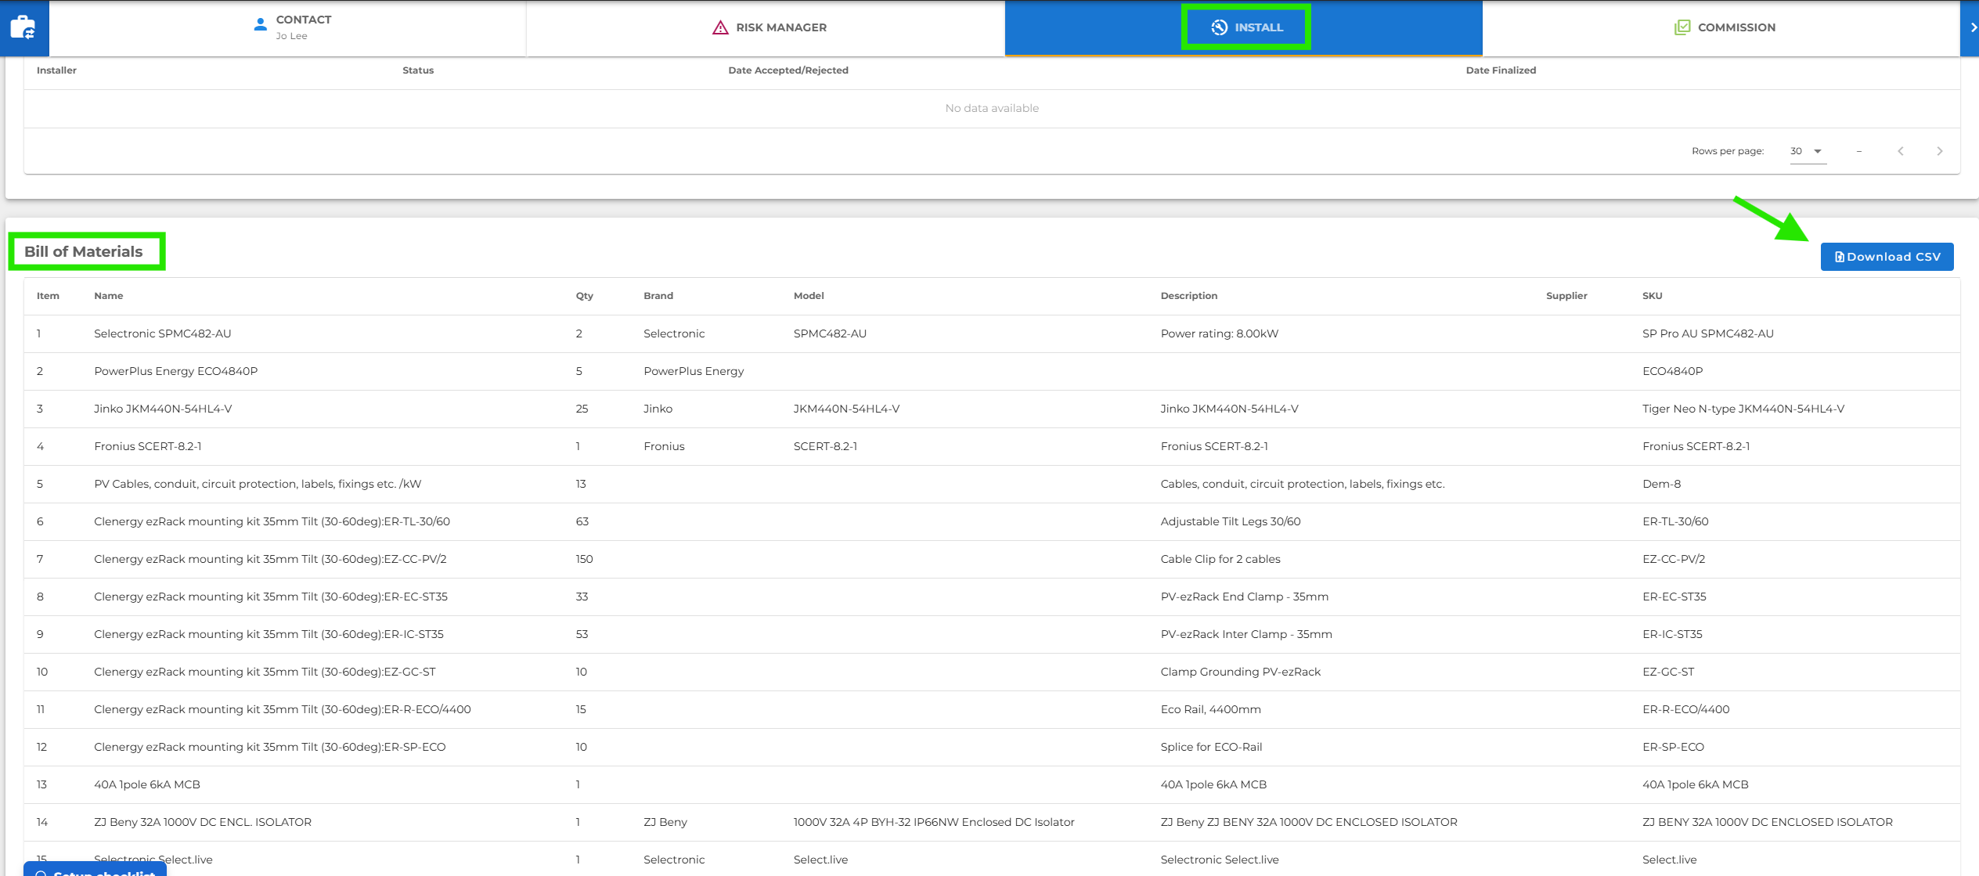This screenshot has height=876, width=1979.
Task: Click the Item column header
Action: [48, 296]
